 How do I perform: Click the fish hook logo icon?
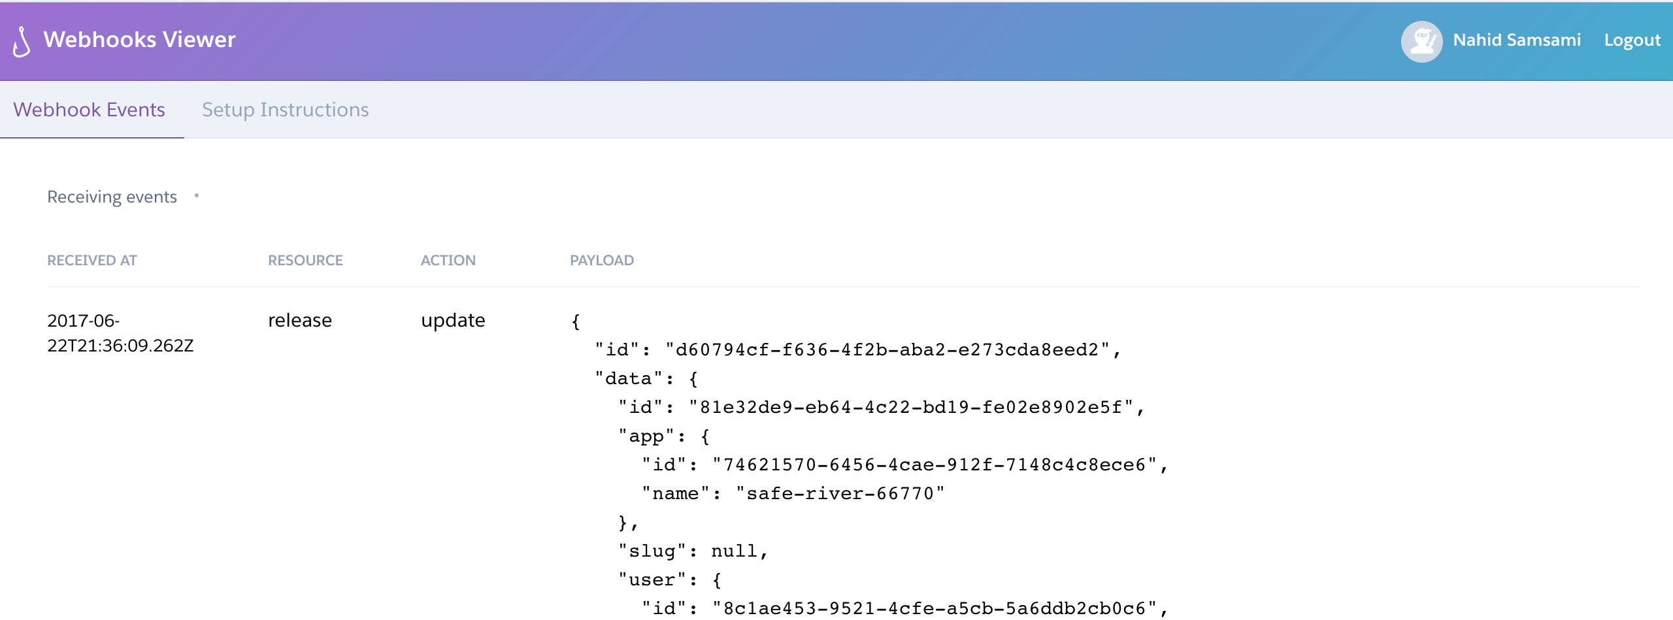[x=20, y=41]
